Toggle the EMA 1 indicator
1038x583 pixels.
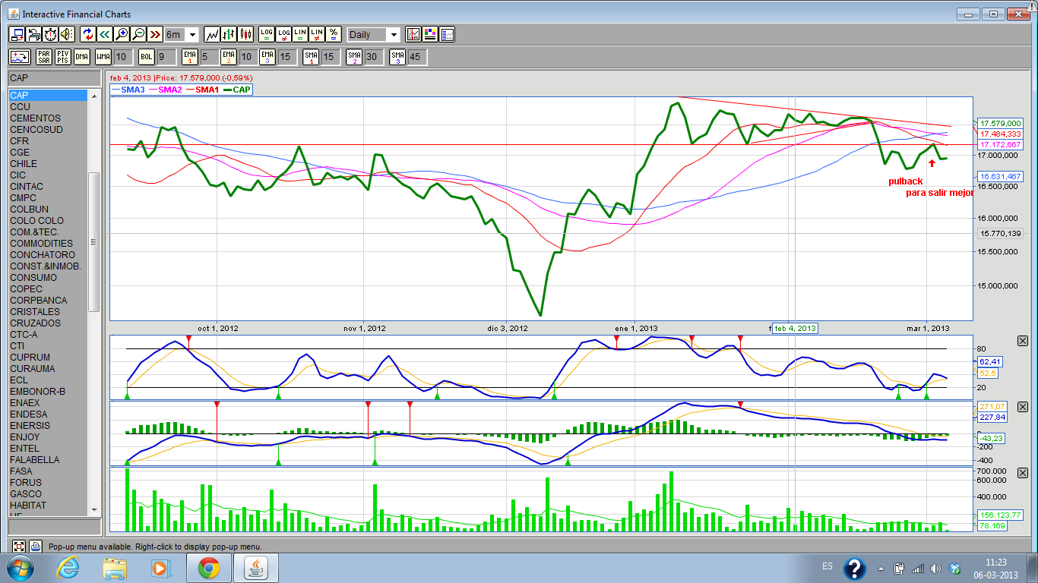[x=190, y=57]
